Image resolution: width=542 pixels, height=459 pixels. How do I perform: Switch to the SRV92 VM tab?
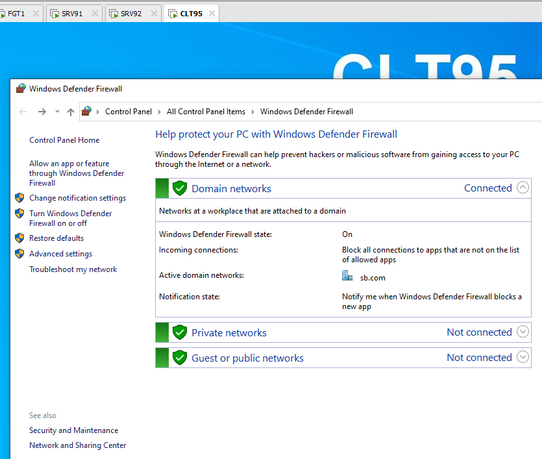133,14
